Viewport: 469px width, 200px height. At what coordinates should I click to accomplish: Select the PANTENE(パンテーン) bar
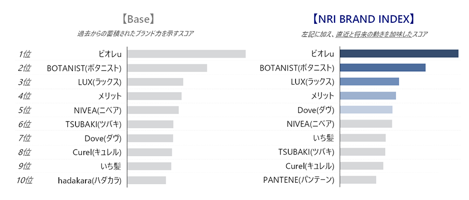click(x=358, y=180)
